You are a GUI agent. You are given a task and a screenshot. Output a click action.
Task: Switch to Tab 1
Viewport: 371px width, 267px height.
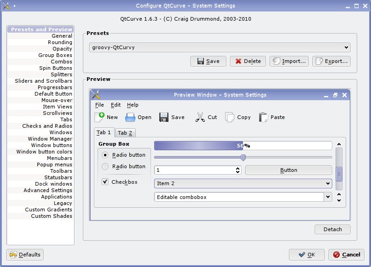pos(104,132)
